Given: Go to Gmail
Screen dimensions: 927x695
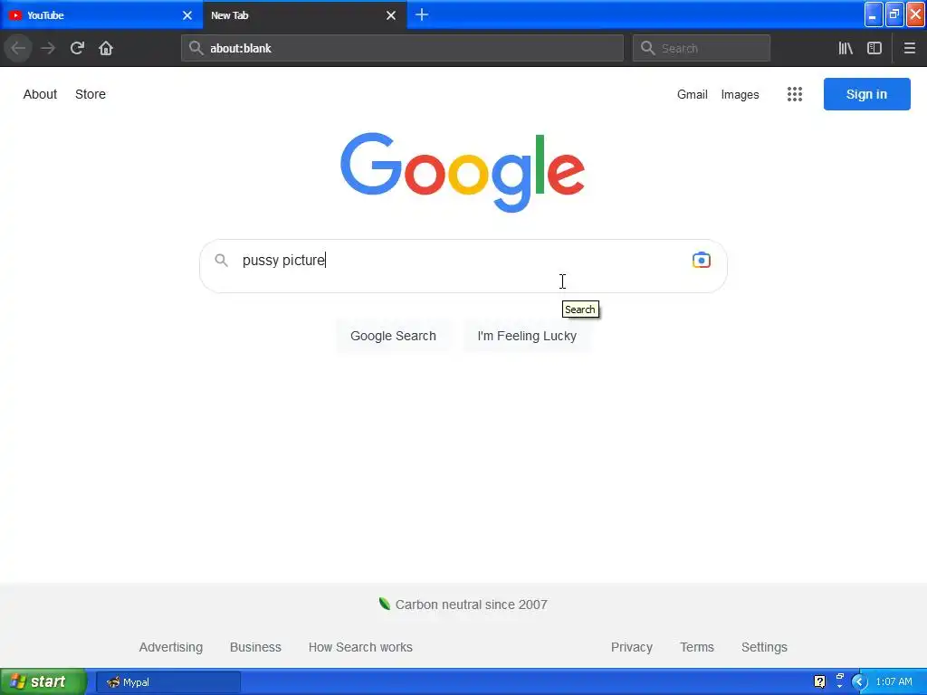Looking at the screenshot, I should point(693,94).
